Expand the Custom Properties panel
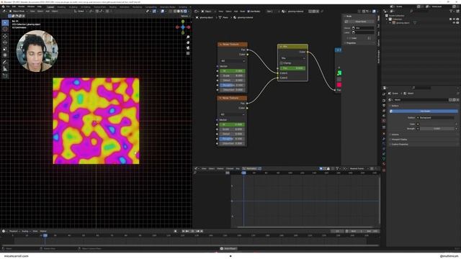Image resolution: width=461 pixels, height=259 pixels. pos(399,144)
